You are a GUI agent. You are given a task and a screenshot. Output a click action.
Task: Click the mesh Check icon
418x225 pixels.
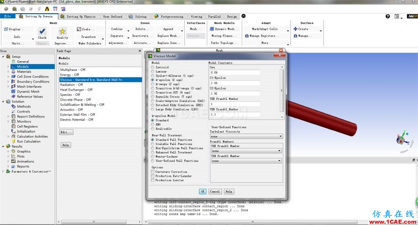tap(42, 31)
